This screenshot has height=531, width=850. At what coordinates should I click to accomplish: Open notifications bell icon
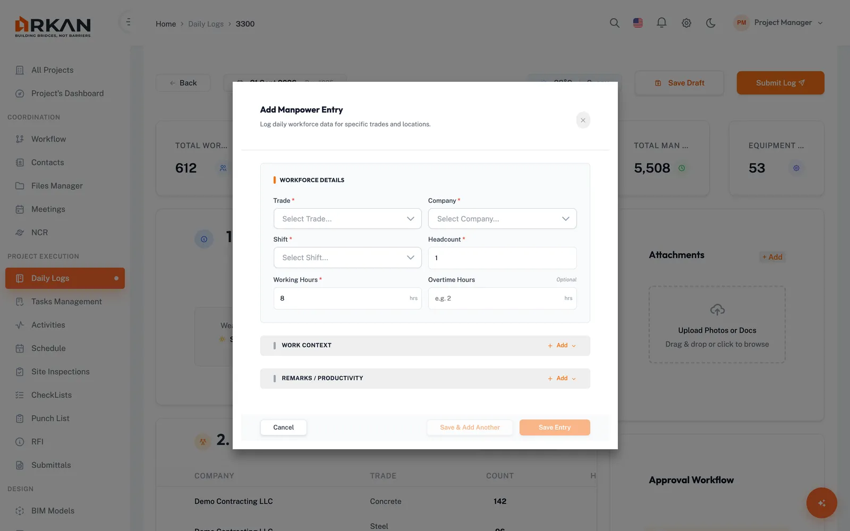[661, 23]
